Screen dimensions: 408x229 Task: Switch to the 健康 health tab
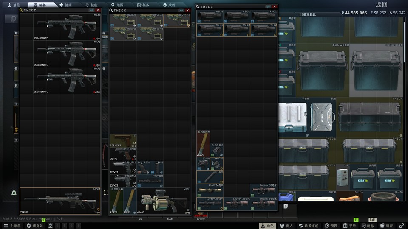pyautogui.click(x=65, y=5)
